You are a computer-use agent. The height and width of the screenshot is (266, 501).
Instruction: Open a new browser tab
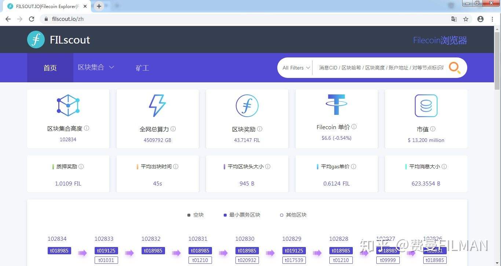[x=99, y=6]
